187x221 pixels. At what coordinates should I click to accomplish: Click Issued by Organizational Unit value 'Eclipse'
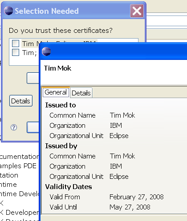tap(119, 177)
